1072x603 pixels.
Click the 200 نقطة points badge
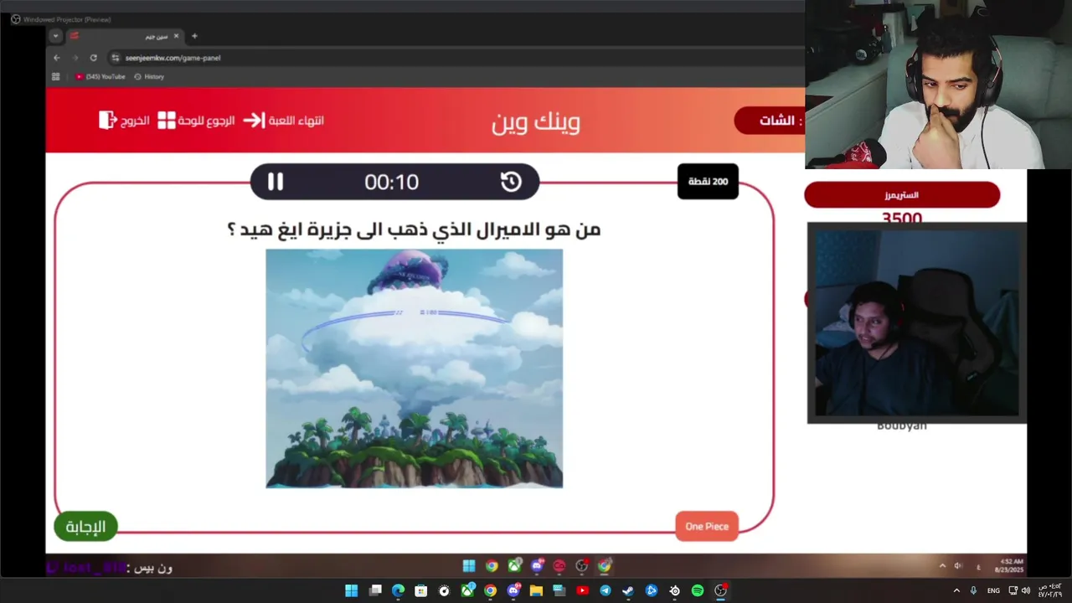(708, 181)
